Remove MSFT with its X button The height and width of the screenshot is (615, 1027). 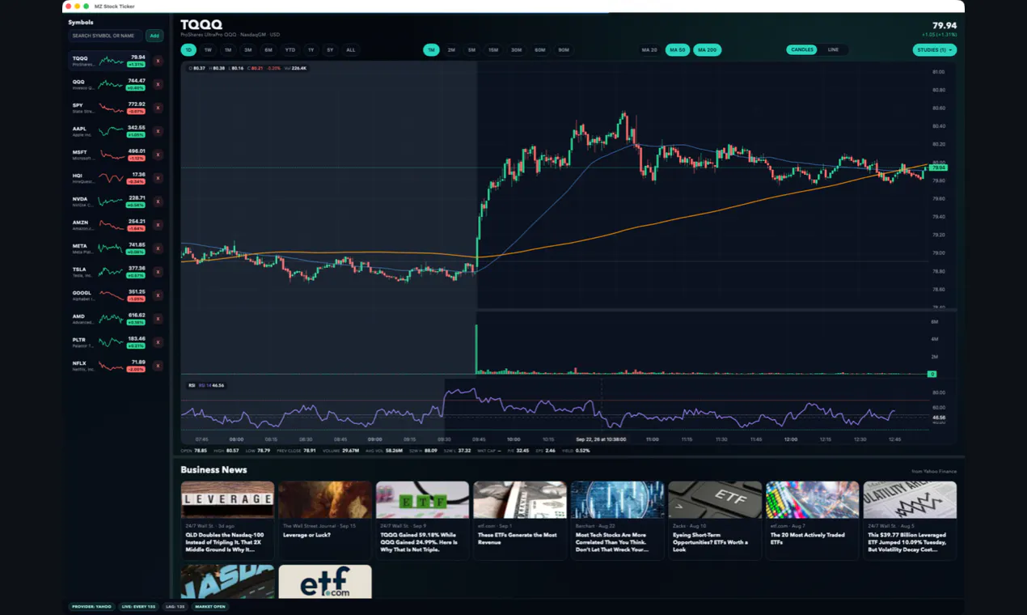(x=158, y=155)
